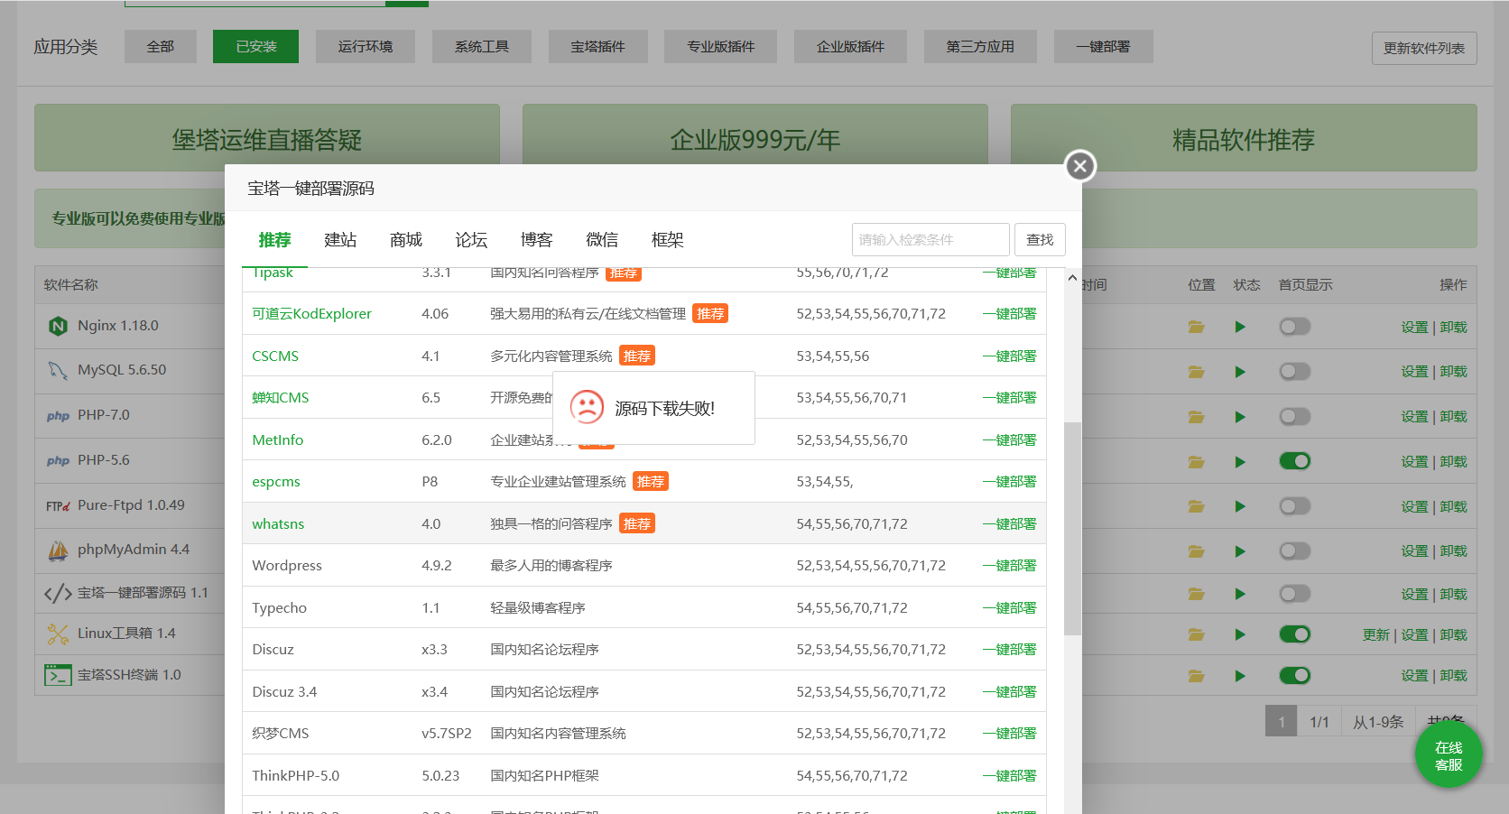The image size is (1509, 814).
Task: Open the folder location for the Nginx row
Action: click(x=1197, y=327)
